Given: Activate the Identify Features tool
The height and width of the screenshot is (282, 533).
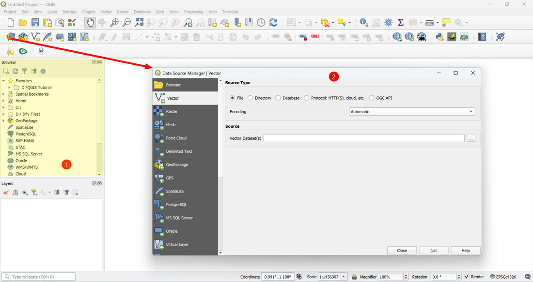Looking at the screenshot, I should coord(364,23).
